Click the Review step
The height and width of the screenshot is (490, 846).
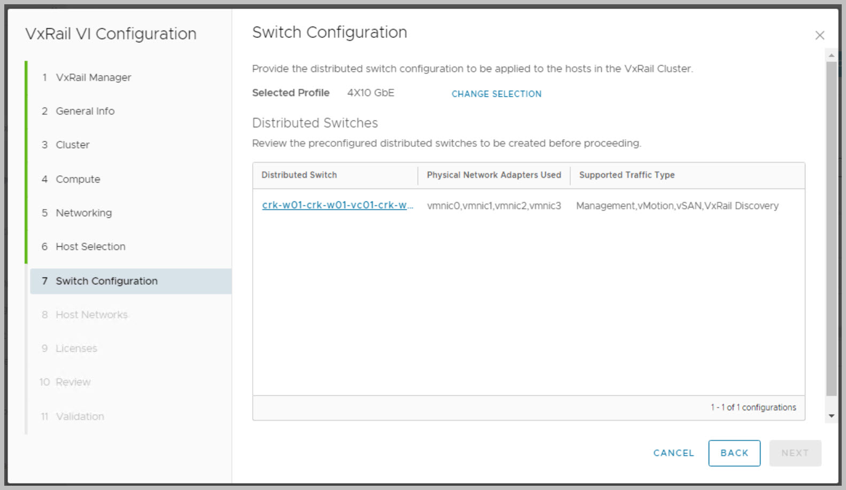[73, 382]
